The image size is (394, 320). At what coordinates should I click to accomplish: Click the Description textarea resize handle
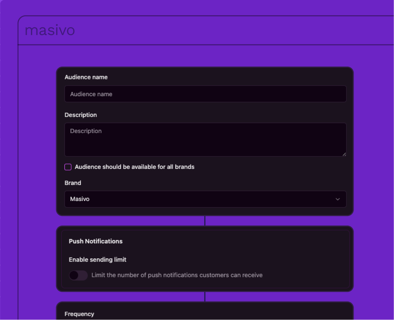point(344,154)
